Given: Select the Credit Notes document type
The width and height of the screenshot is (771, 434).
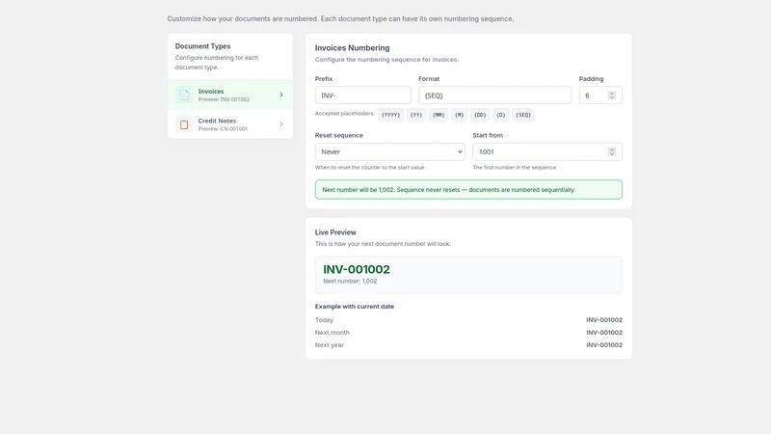Looking at the screenshot, I should [230, 124].
